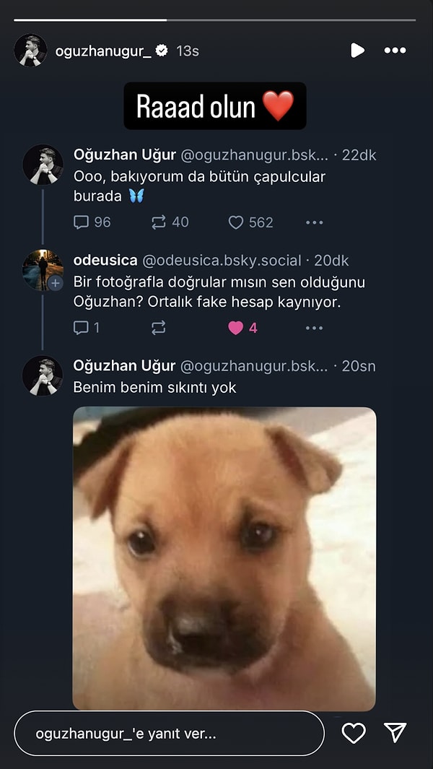Like the story using the heart outline icon
433x769 pixels.
point(353,733)
